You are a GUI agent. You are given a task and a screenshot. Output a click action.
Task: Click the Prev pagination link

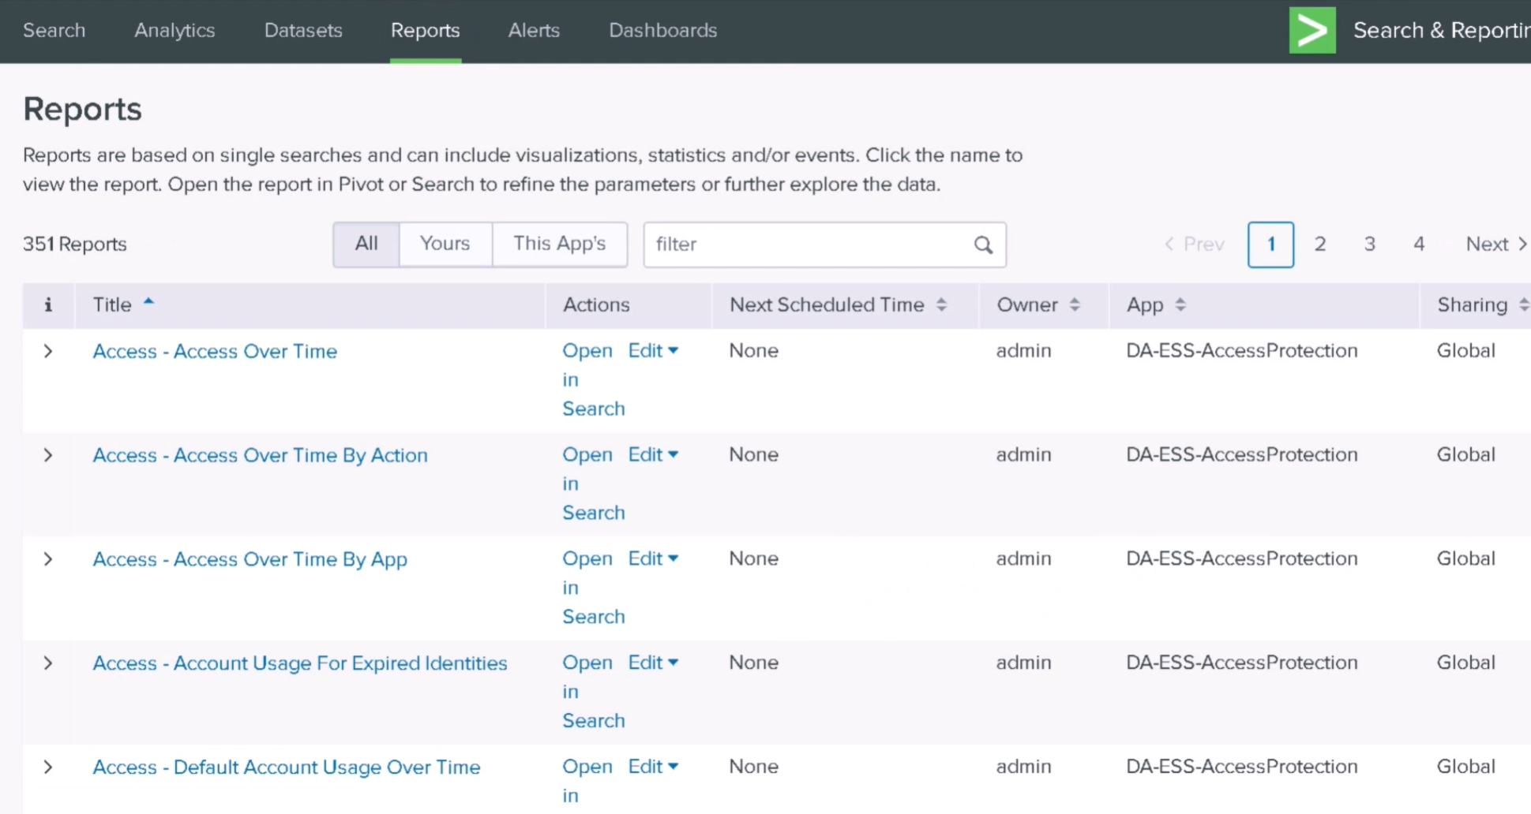click(x=1195, y=245)
